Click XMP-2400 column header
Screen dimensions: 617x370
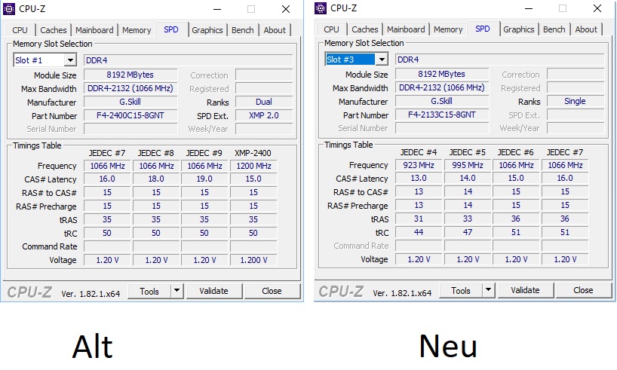[x=253, y=153]
